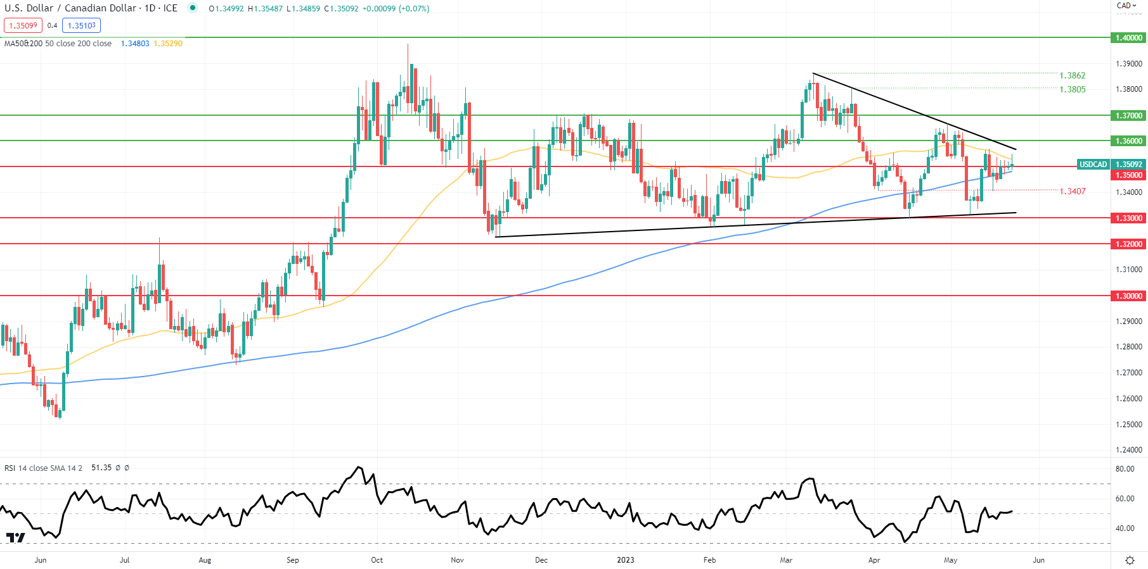Select the 1.32000 red level price tag
The image size is (1148, 569).
pyautogui.click(x=1128, y=244)
